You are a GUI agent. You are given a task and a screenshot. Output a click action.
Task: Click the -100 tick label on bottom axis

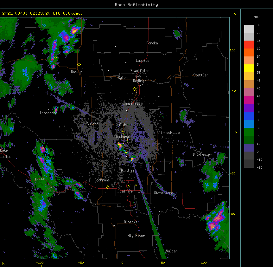[40, 263]
